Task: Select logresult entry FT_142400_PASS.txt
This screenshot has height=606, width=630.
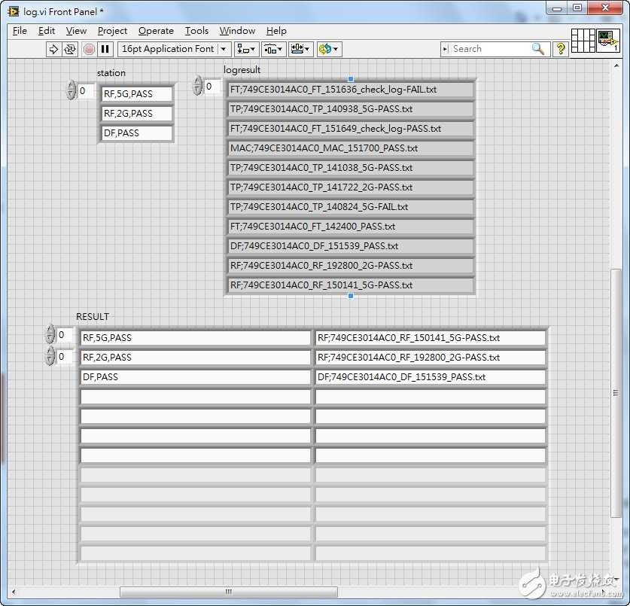Action: 350,227
